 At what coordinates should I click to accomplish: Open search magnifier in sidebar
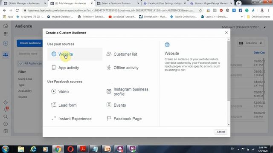click(6, 117)
